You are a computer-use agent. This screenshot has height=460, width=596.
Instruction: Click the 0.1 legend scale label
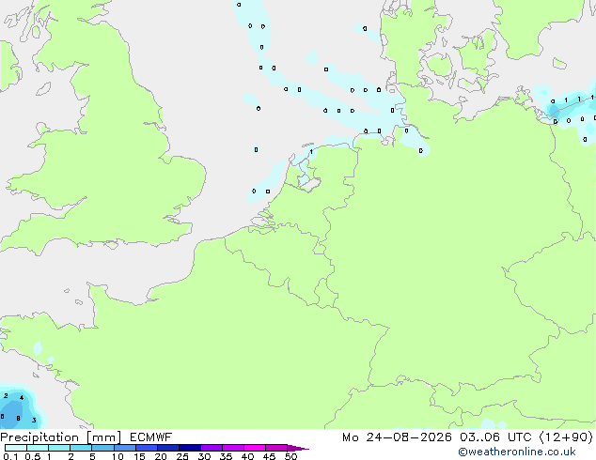10,456
